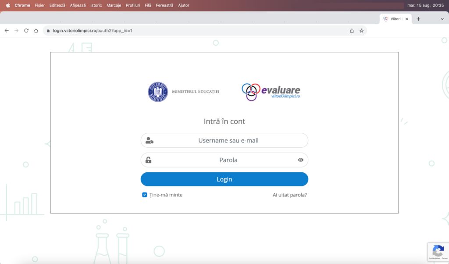449x264 pixels.
Task: Open new tab with plus icon
Action: coord(418,19)
